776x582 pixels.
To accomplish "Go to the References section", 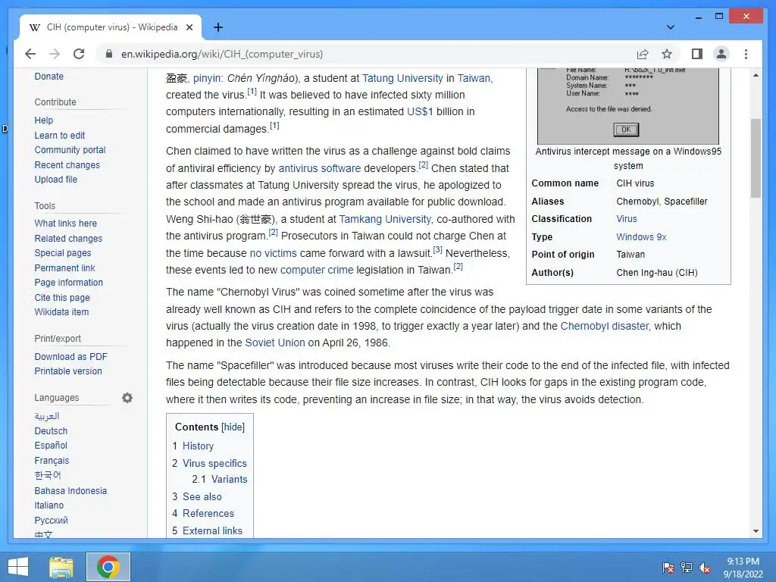I will [x=208, y=513].
